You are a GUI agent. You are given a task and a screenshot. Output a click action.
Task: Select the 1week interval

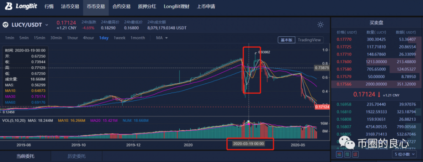click(119, 38)
